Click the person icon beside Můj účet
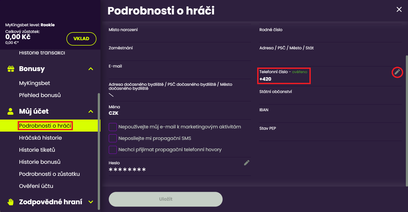The height and width of the screenshot is (212, 408). pyautogui.click(x=10, y=111)
